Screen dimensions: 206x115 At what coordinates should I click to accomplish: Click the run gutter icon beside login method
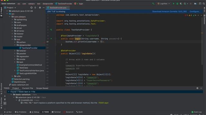click(x=51, y=39)
